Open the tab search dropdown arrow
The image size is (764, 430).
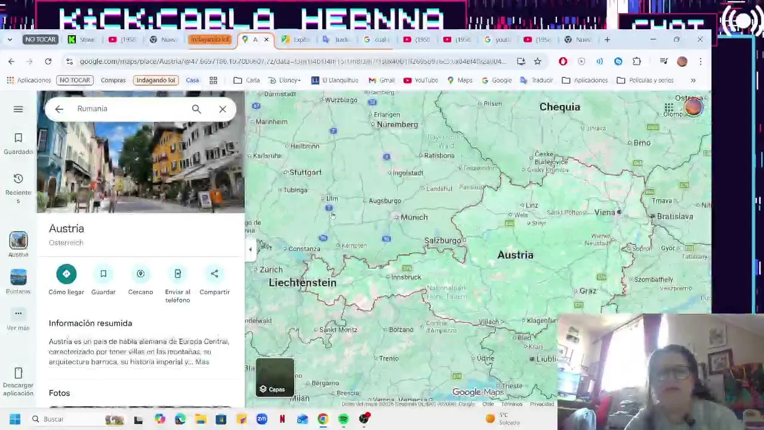pos(10,39)
